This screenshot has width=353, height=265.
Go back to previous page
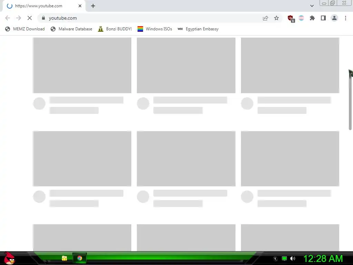tap(8, 18)
